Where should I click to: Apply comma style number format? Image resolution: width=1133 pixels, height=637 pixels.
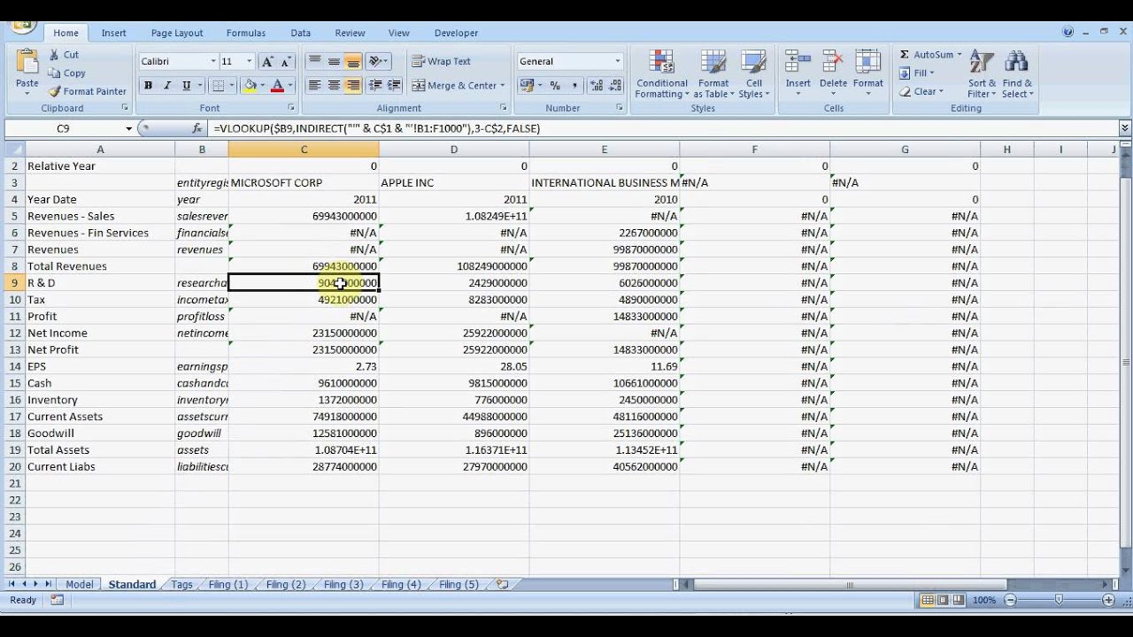[575, 86]
